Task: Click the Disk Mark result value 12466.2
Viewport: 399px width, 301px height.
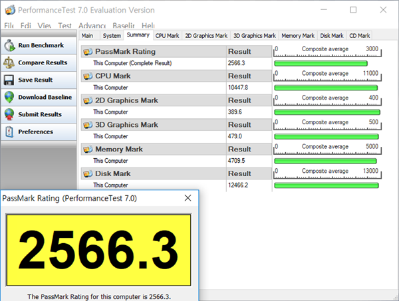Action: [x=238, y=185]
